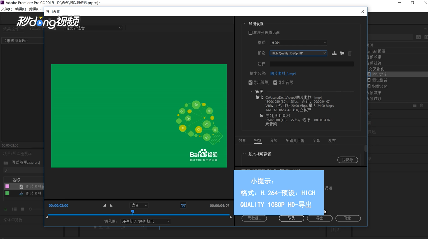Collapse the 基本视频设置 section

point(244,154)
